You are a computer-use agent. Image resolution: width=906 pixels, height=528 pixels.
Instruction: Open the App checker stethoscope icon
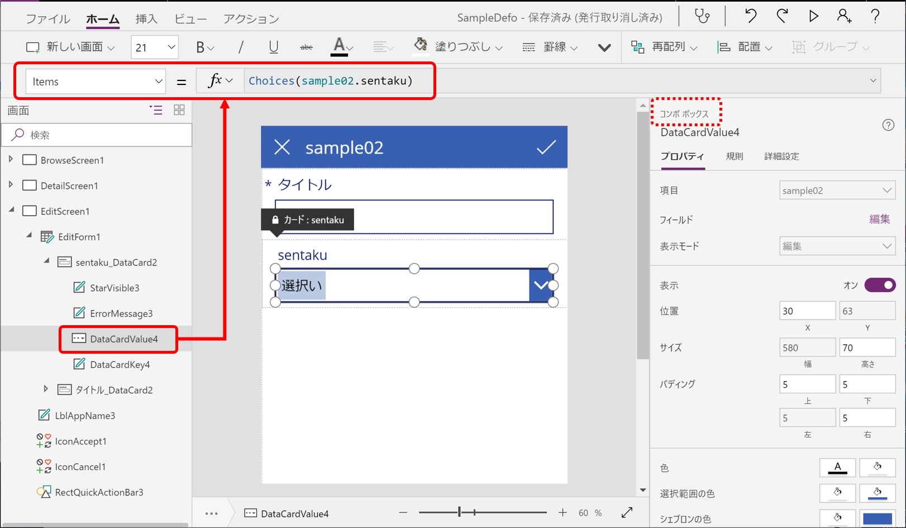point(701,17)
